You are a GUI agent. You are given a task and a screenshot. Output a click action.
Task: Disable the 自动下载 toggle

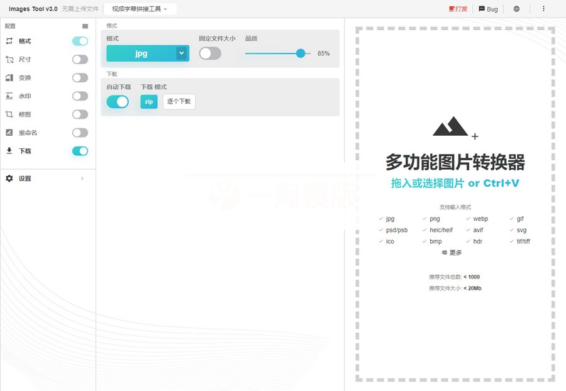[118, 101]
